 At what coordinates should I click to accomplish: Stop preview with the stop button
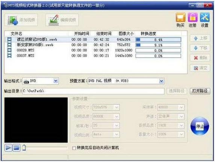pos(17,148)
